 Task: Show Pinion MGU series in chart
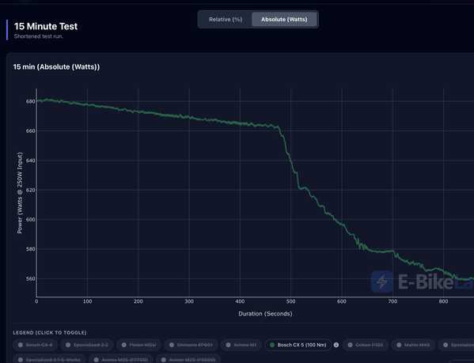pyautogui.click(x=138, y=345)
